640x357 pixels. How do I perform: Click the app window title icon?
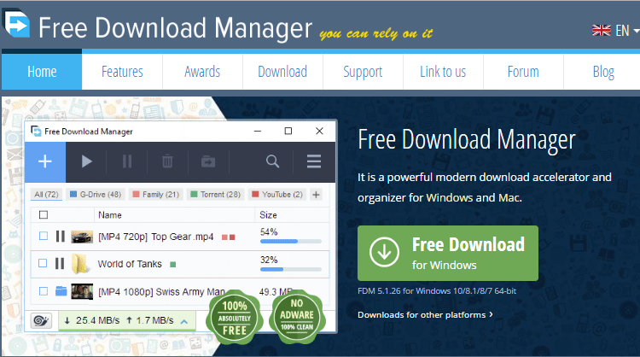[x=36, y=132]
